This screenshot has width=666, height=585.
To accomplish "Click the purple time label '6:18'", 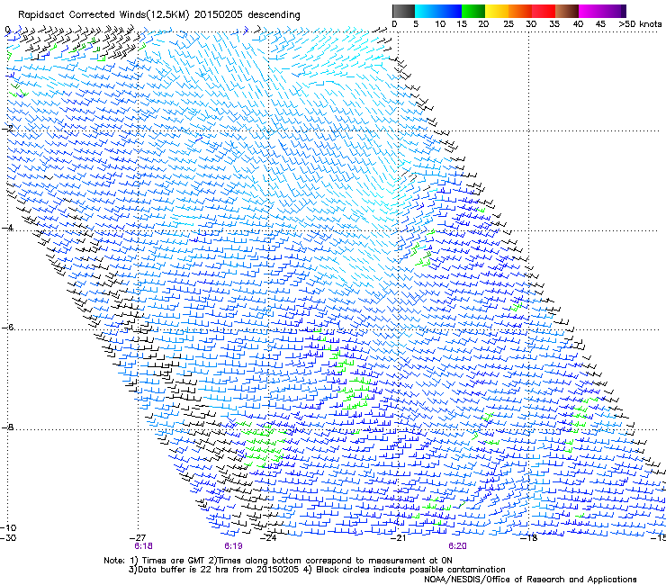I will pos(143,546).
